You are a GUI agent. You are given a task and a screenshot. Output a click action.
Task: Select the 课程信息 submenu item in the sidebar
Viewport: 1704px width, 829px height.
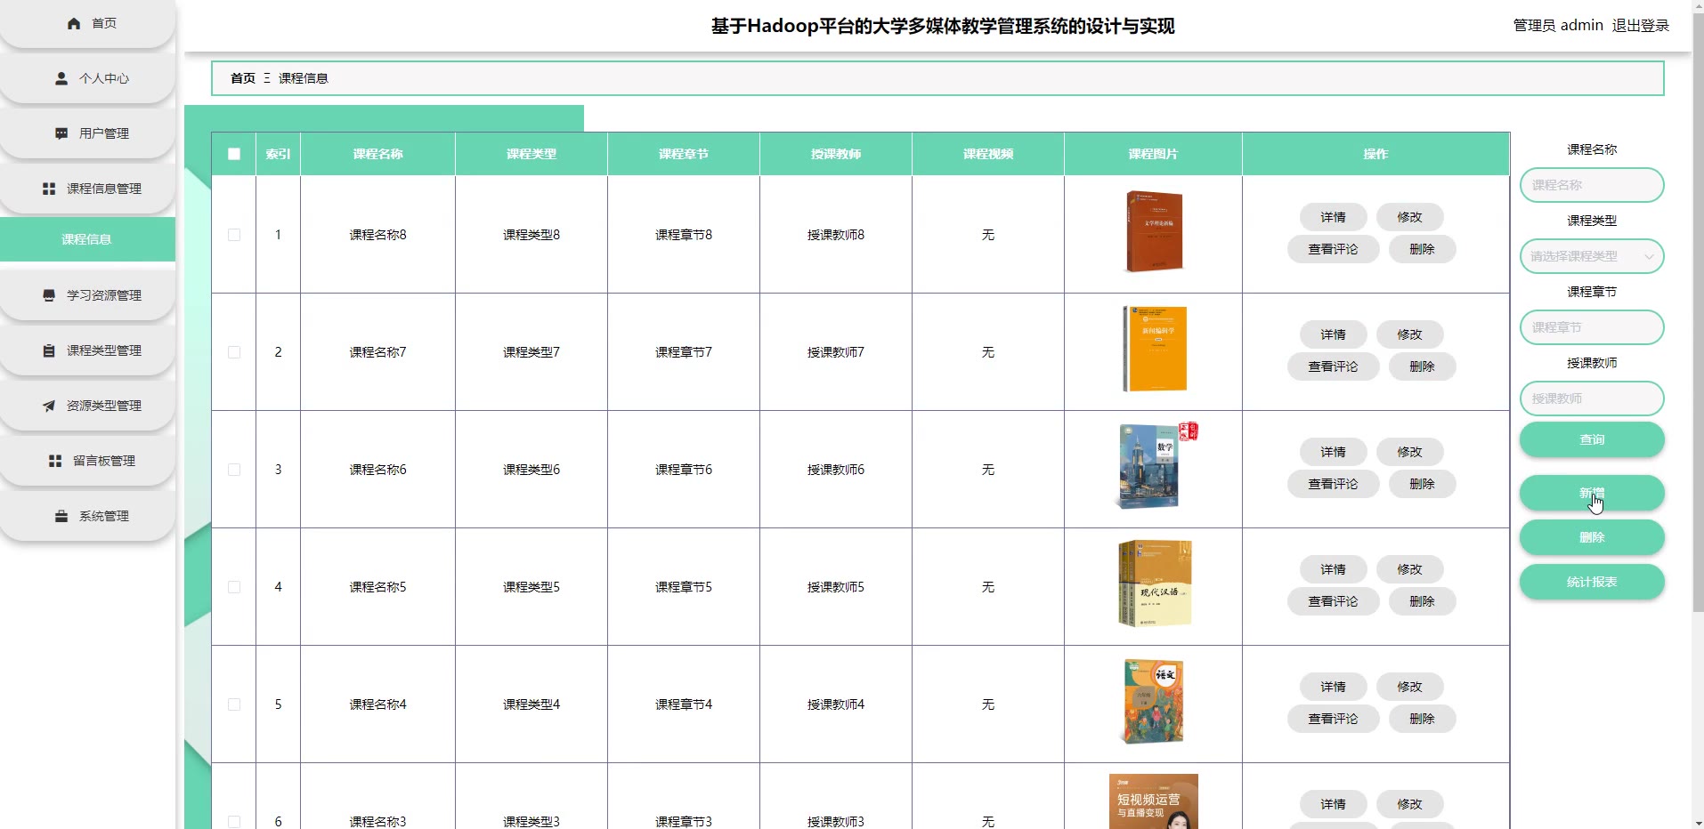pos(87,239)
